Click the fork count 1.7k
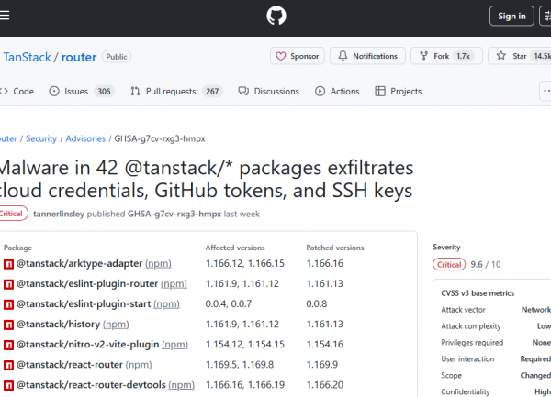 pos(463,56)
